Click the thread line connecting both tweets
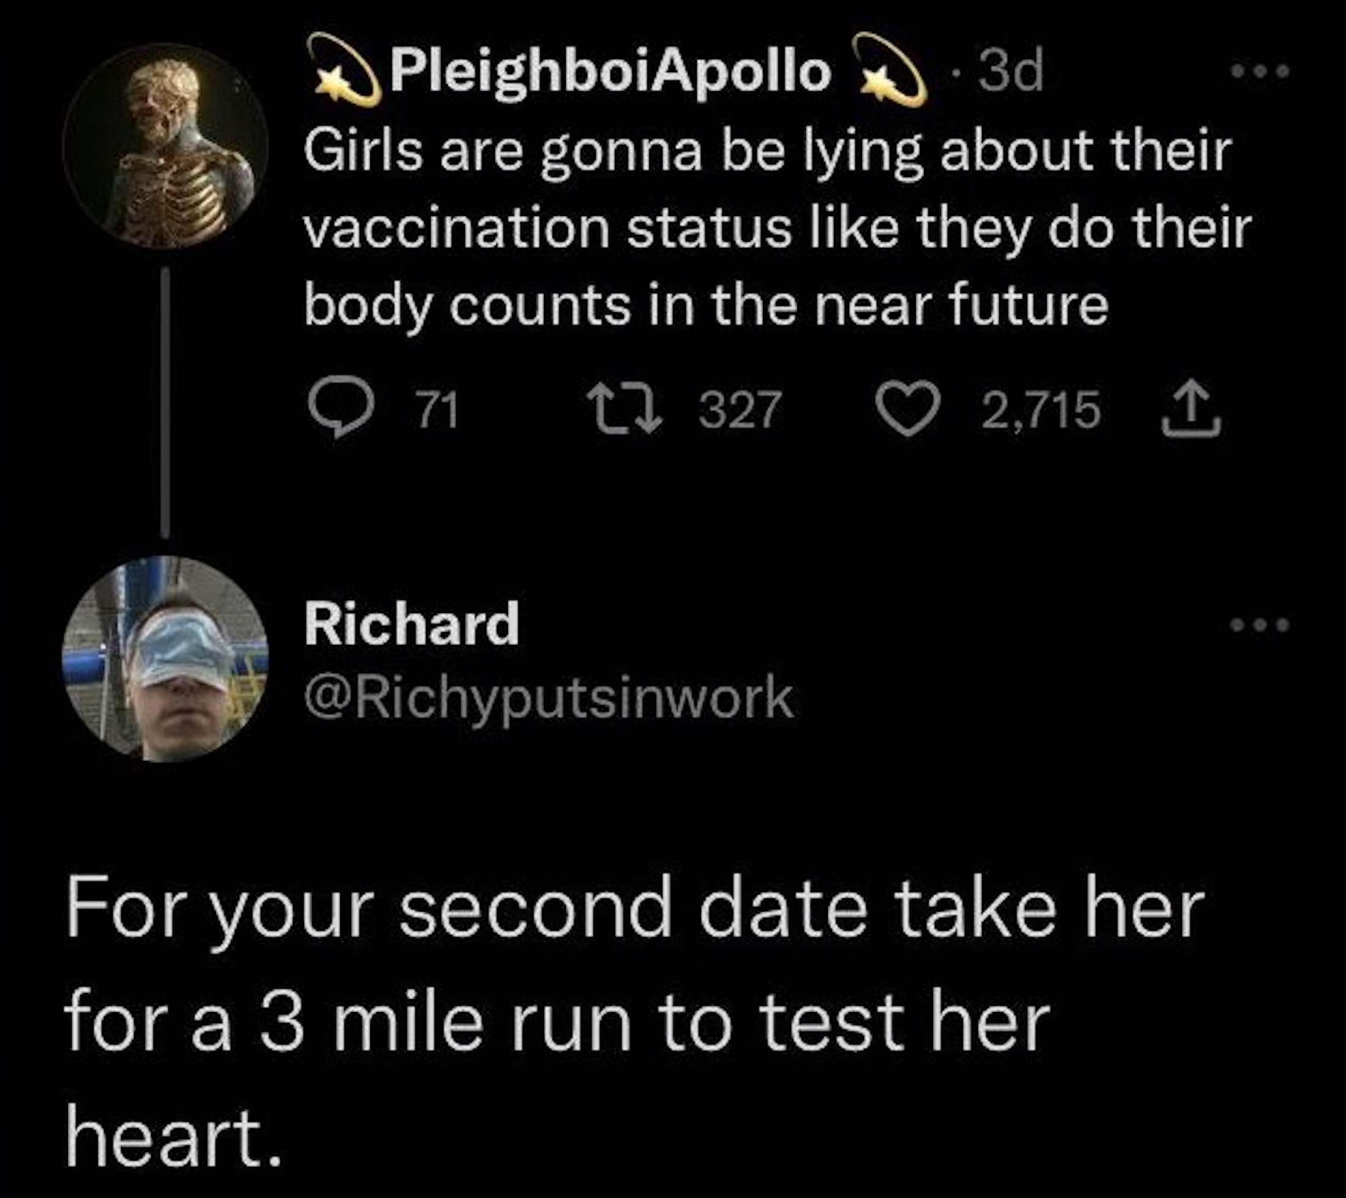 coord(166,402)
